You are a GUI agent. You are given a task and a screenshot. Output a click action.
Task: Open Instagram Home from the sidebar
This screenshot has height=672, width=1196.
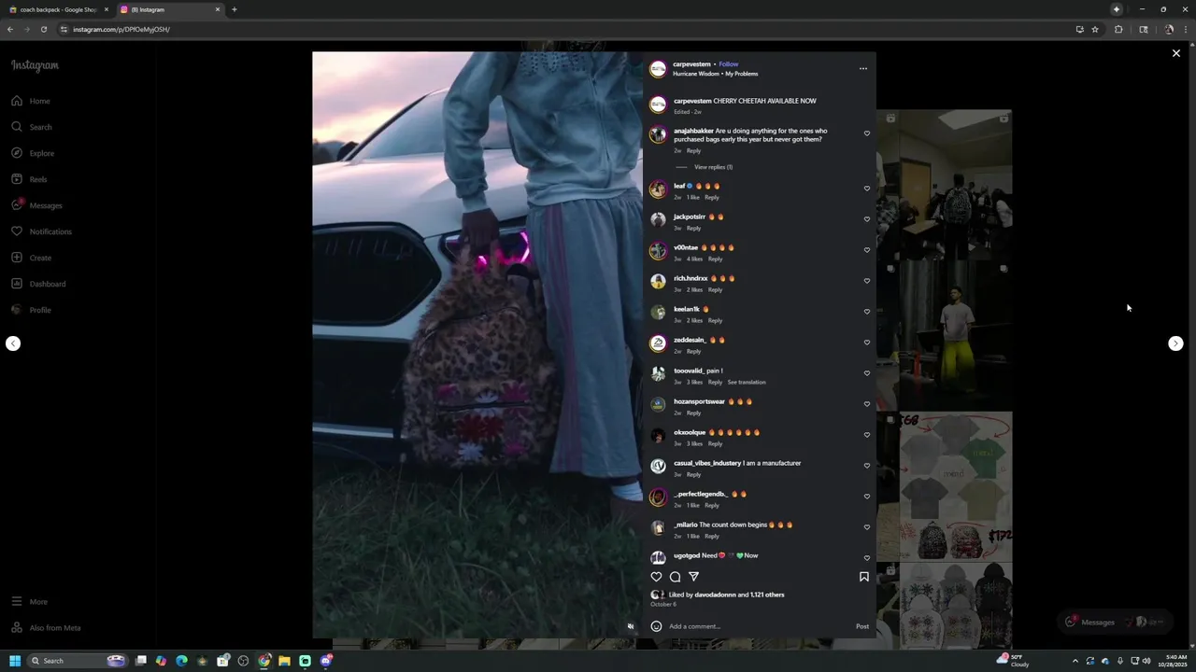coord(31,101)
